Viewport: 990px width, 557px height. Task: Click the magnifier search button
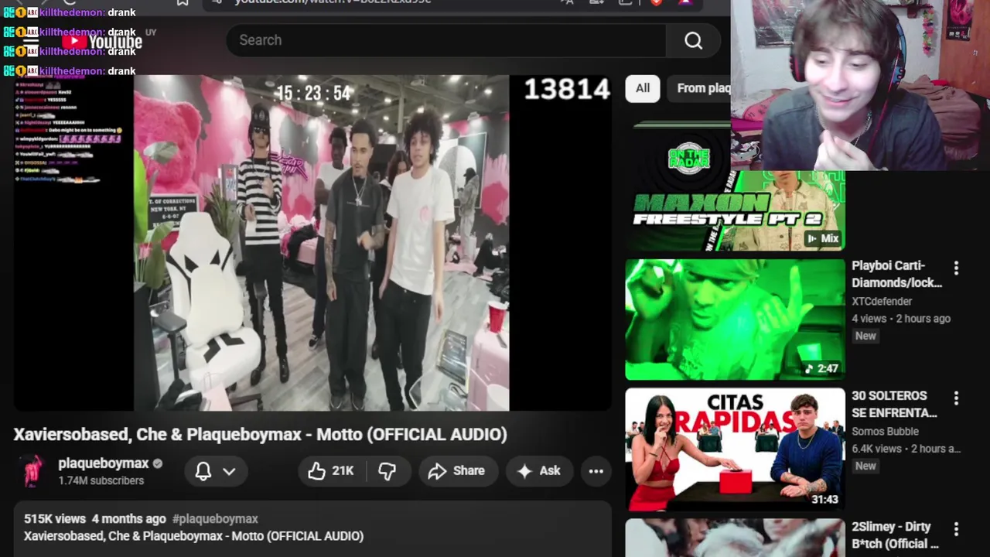tap(693, 40)
